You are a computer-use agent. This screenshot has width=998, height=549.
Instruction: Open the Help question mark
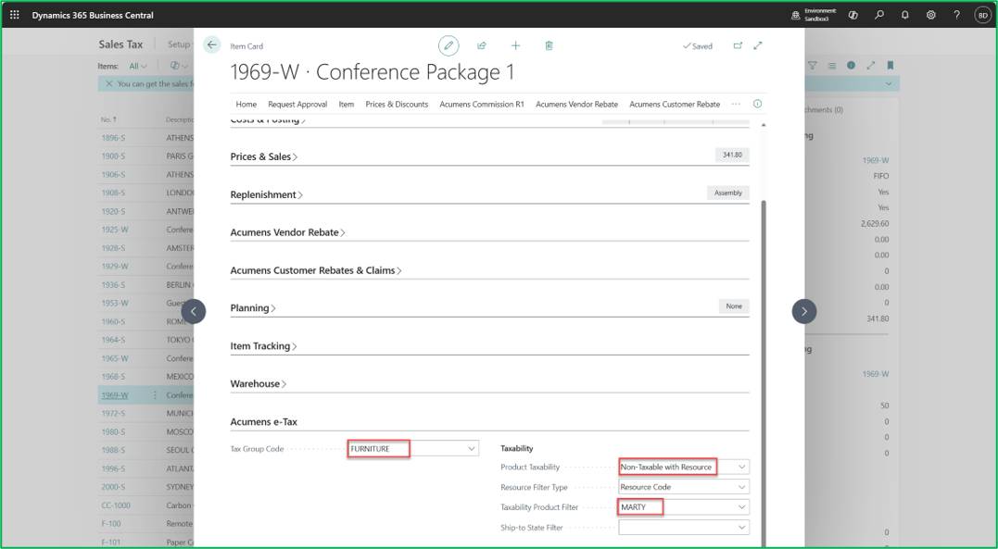point(956,15)
